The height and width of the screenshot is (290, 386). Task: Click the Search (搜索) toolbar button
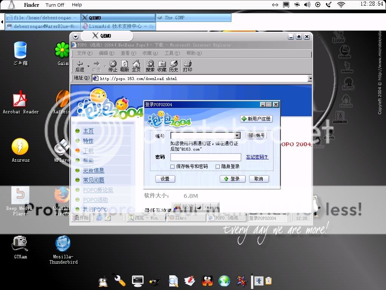point(150,66)
